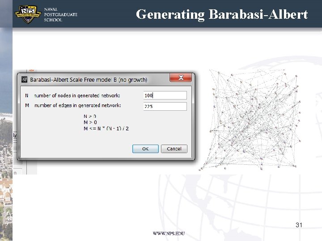322x241 pixels.
Task: Click the generated network graph image
Action: (250, 120)
